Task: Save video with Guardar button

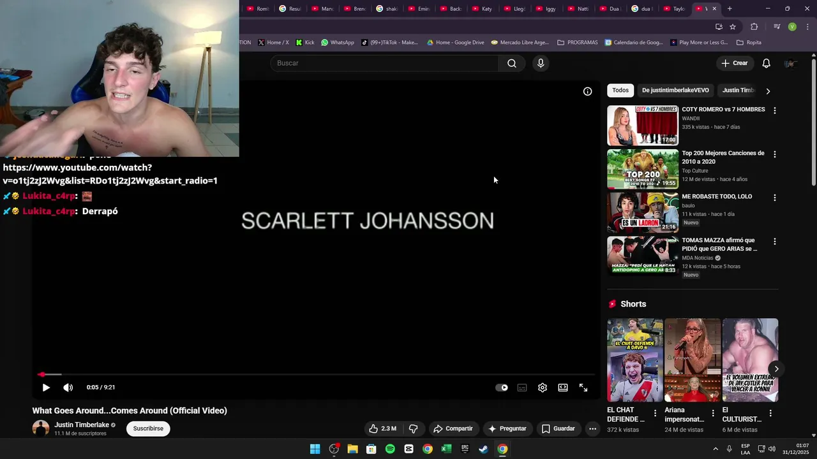Action: (x=558, y=428)
